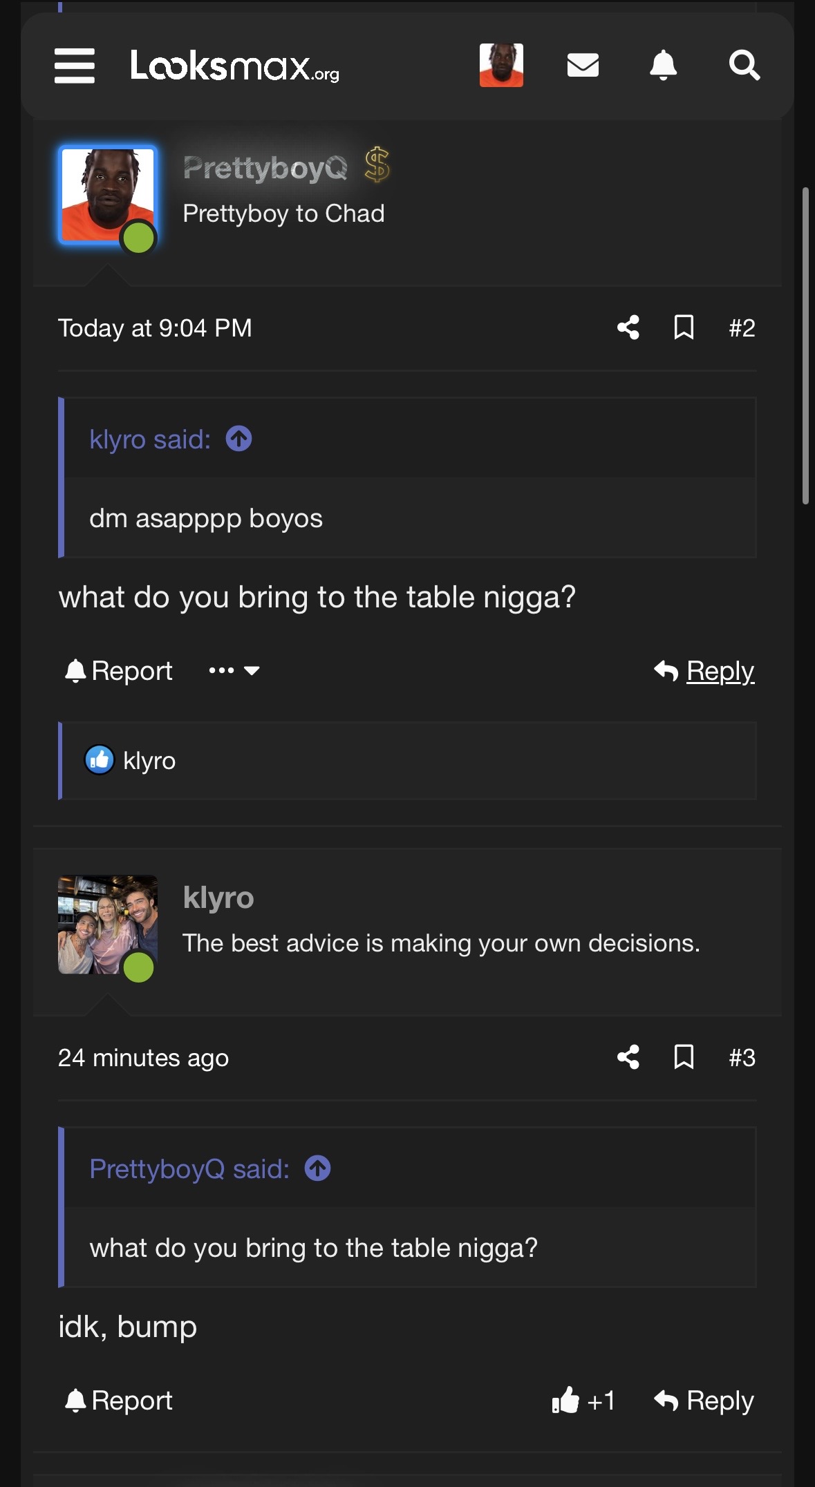The width and height of the screenshot is (815, 1487).
Task: Bookmark post #2
Action: tap(684, 328)
